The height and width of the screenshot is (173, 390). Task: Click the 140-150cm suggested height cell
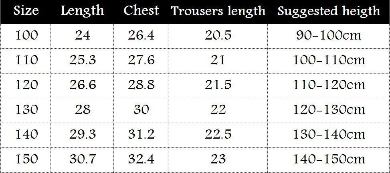pyautogui.click(x=329, y=159)
